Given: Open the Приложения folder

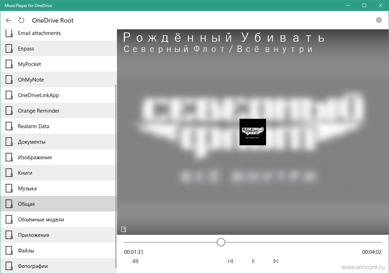Looking at the screenshot, I should 58,235.
